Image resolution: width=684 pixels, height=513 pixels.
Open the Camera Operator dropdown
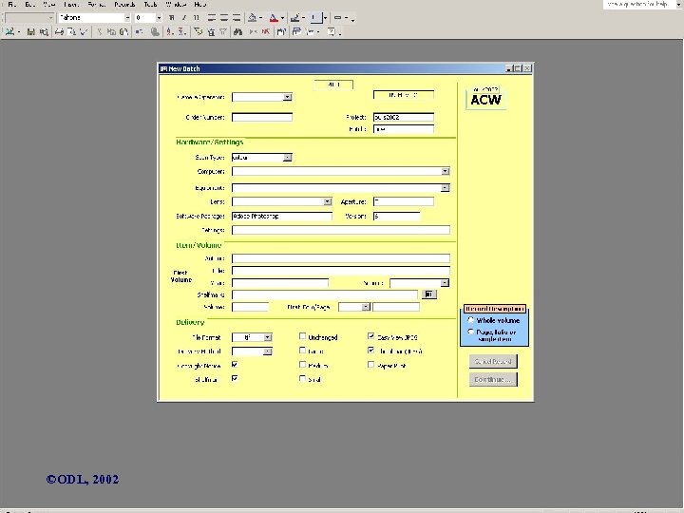pyautogui.click(x=288, y=97)
